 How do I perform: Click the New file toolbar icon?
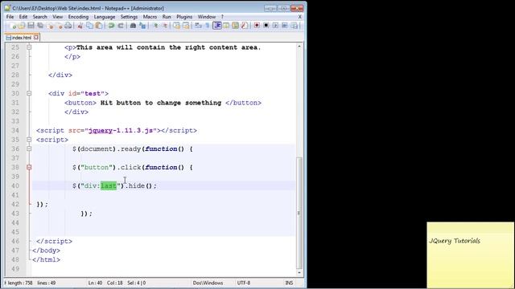click(13, 26)
